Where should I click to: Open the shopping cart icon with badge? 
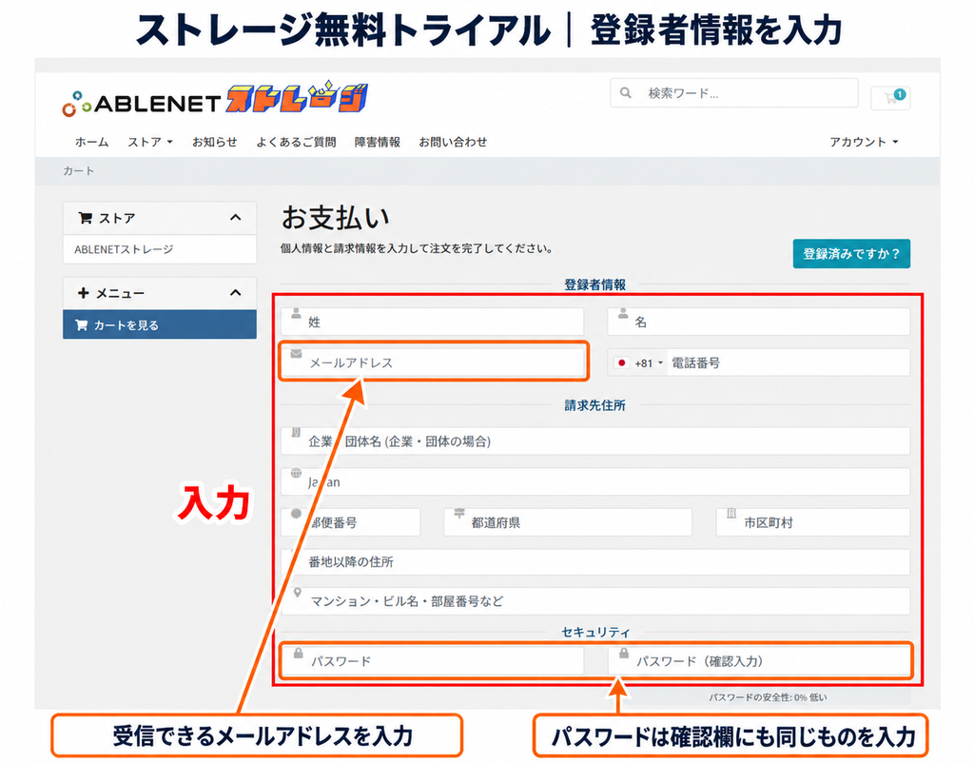pyautogui.click(x=890, y=98)
